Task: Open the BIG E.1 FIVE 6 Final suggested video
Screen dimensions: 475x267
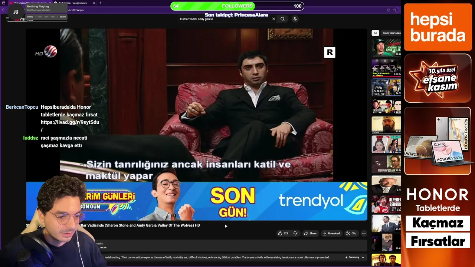Action: (386, 68)
